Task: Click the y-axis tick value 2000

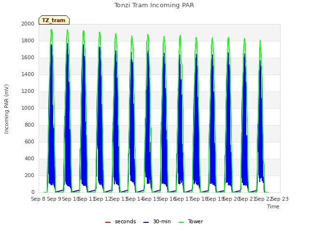Action: click(x=28, y=24)
